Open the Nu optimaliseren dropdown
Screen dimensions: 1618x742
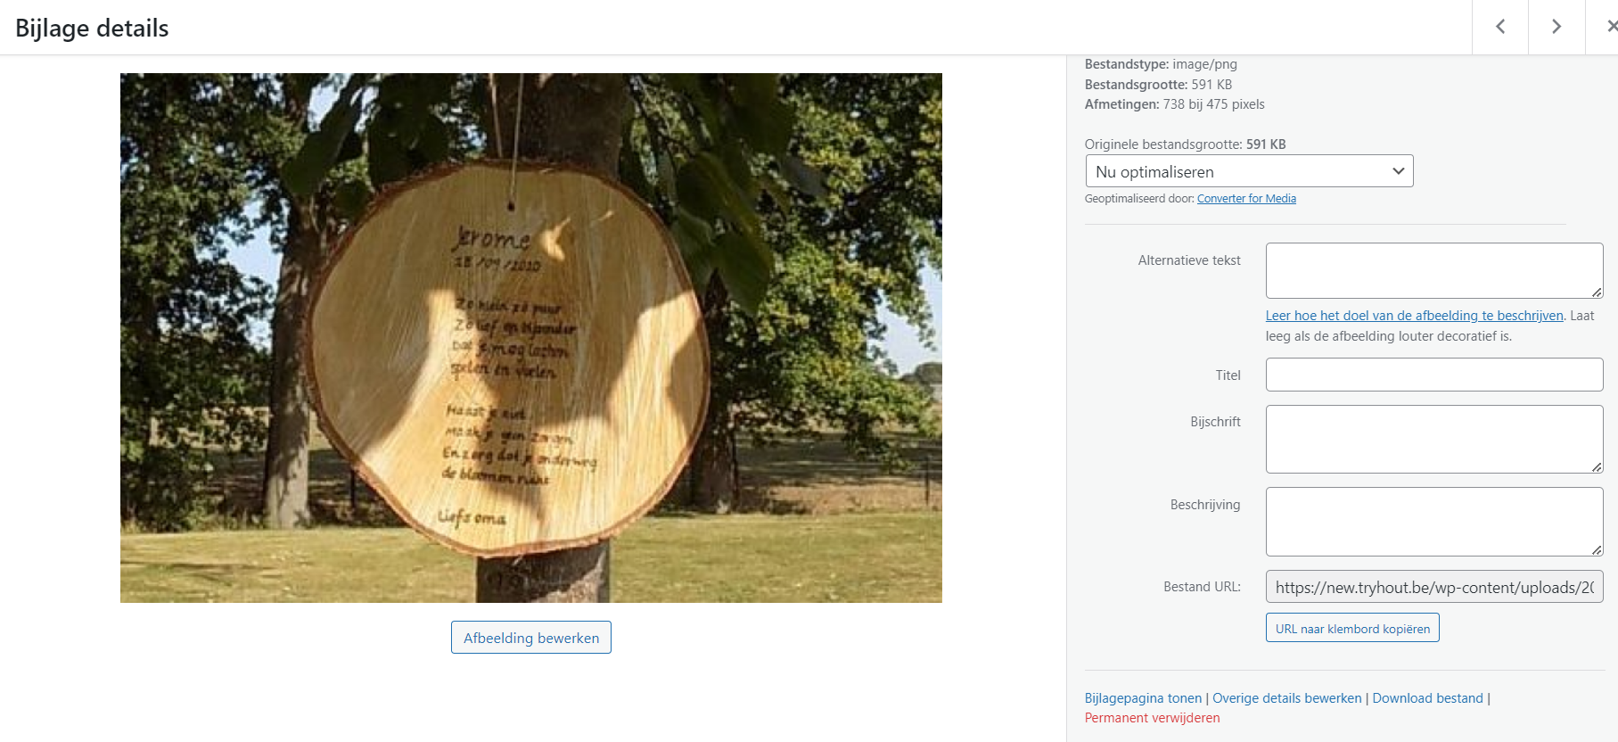click(x=1249, y=171)
